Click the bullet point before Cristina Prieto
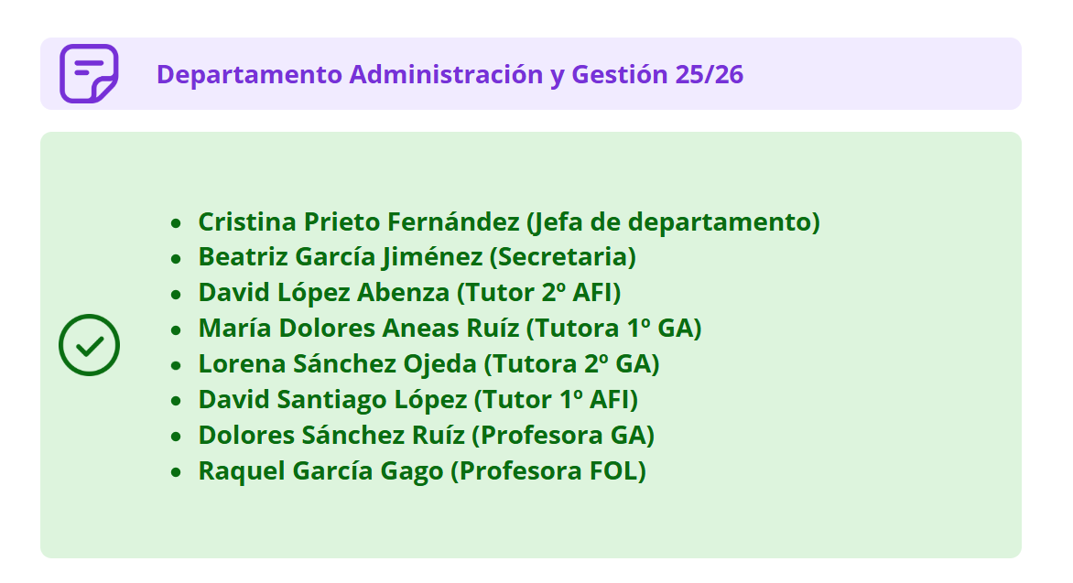1073x583 pixels. pyautogui.click(x=176, y=222)
